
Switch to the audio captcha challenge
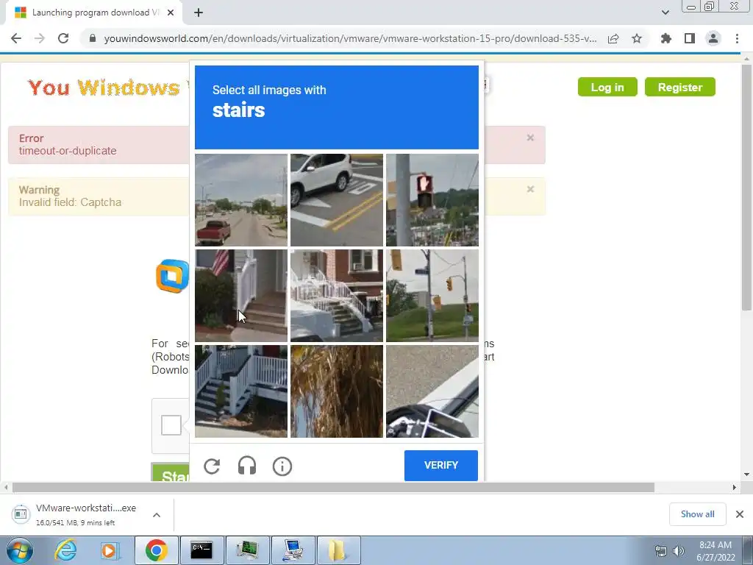pos(247,466)
